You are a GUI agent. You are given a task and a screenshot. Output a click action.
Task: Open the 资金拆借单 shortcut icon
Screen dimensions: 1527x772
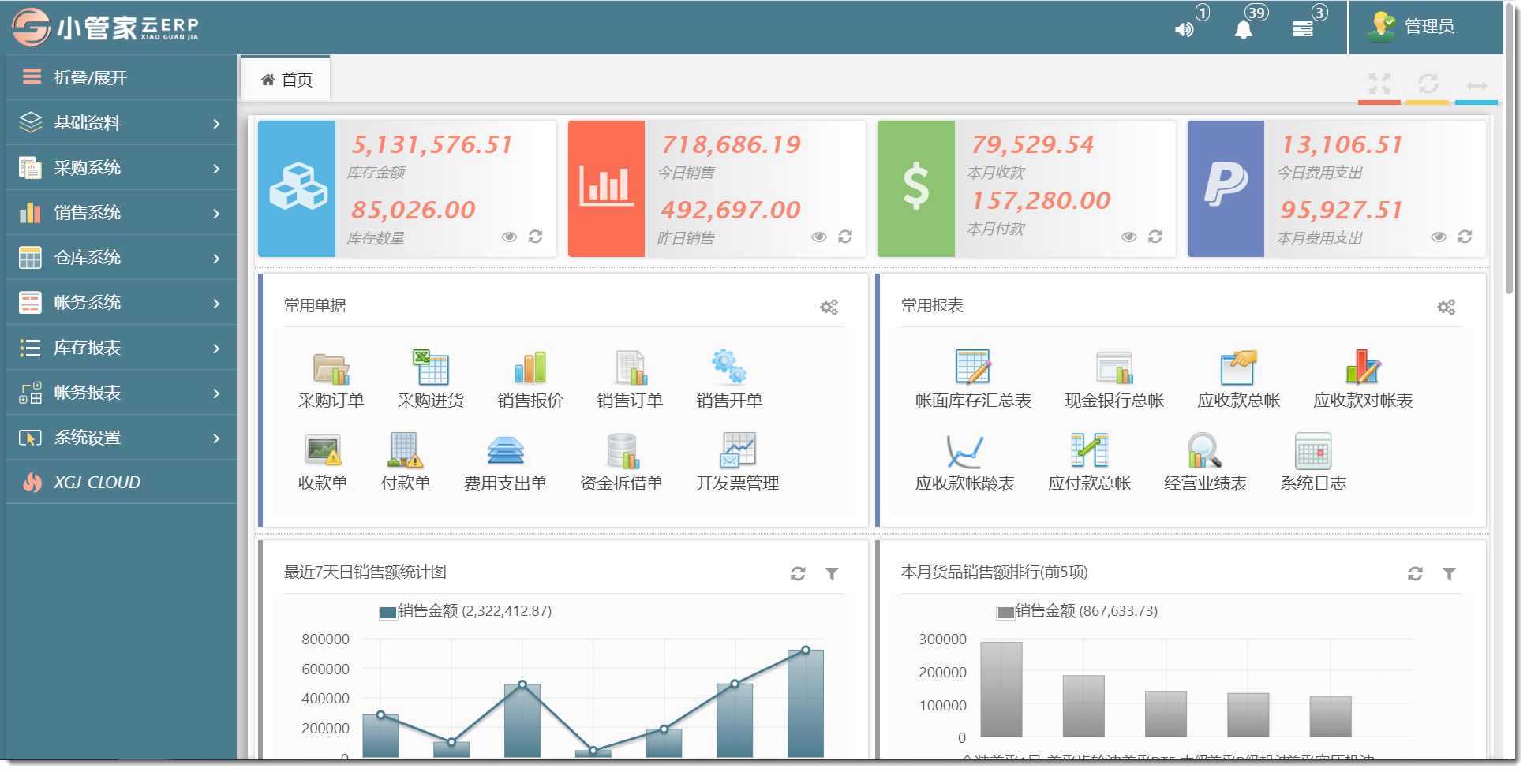coord(622,450)
